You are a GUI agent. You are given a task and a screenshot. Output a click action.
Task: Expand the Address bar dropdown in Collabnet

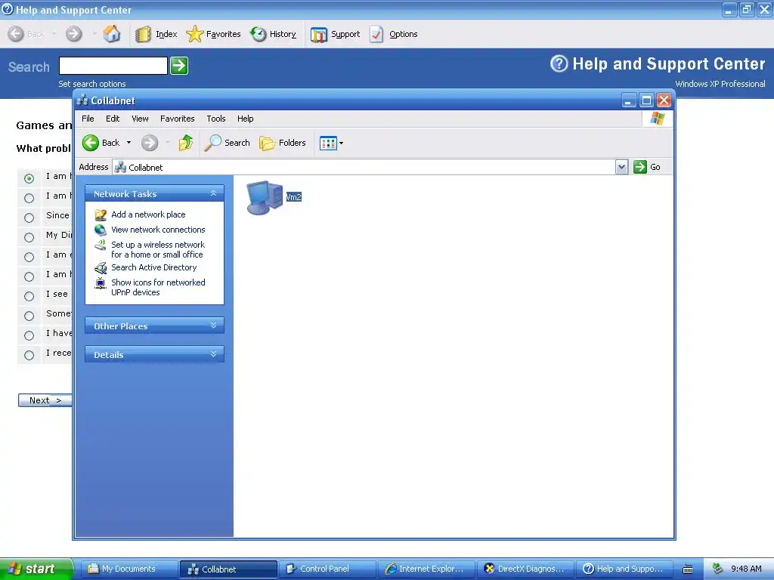point(621,167)
